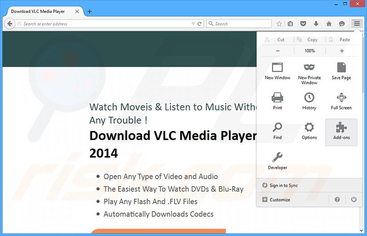Open the Hello chat smiley icon
The image size is (367, 236).
[x=342, y=24]
